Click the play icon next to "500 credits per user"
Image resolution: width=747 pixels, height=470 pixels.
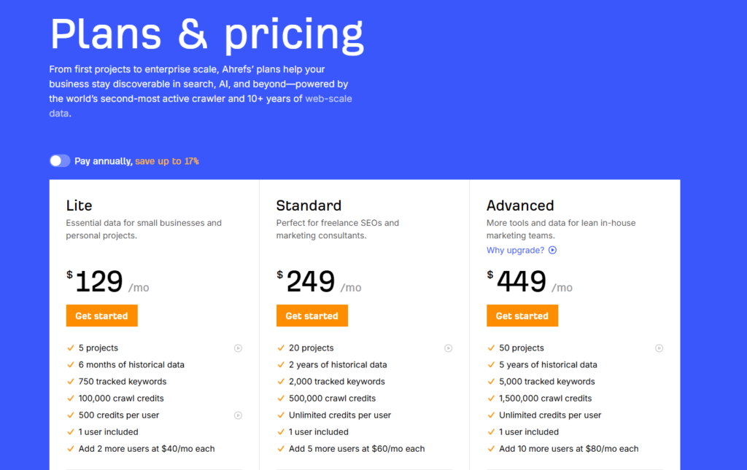tap(238, 415)
